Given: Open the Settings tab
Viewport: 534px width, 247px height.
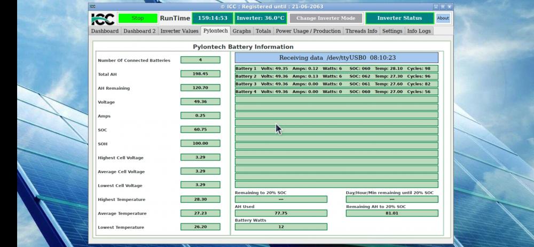Looking at the screenshot, I should 392,31.
